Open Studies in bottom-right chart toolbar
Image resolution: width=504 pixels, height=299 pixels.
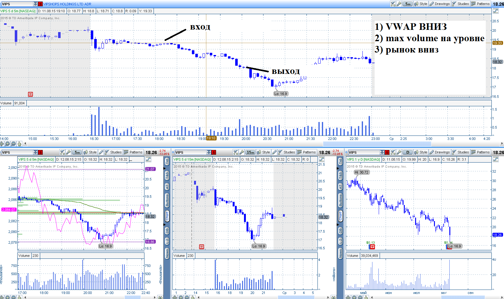coord(460,152)
